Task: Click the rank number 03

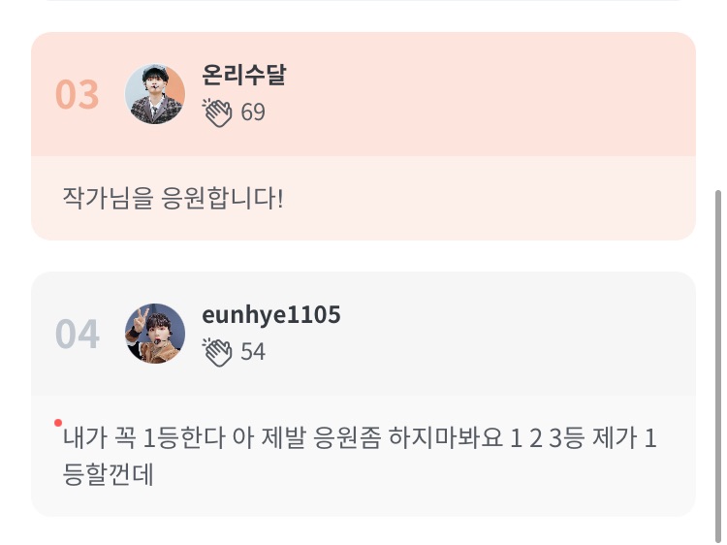Action: 78,95
